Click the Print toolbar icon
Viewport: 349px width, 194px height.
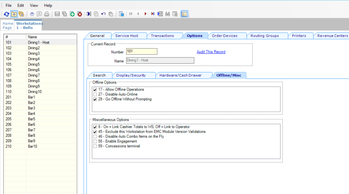coord(46,14)
